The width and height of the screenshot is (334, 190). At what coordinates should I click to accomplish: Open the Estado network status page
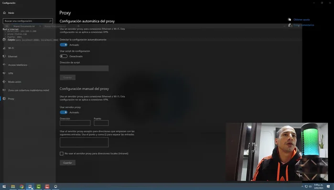pyautogui.click(x=11, y=40)
